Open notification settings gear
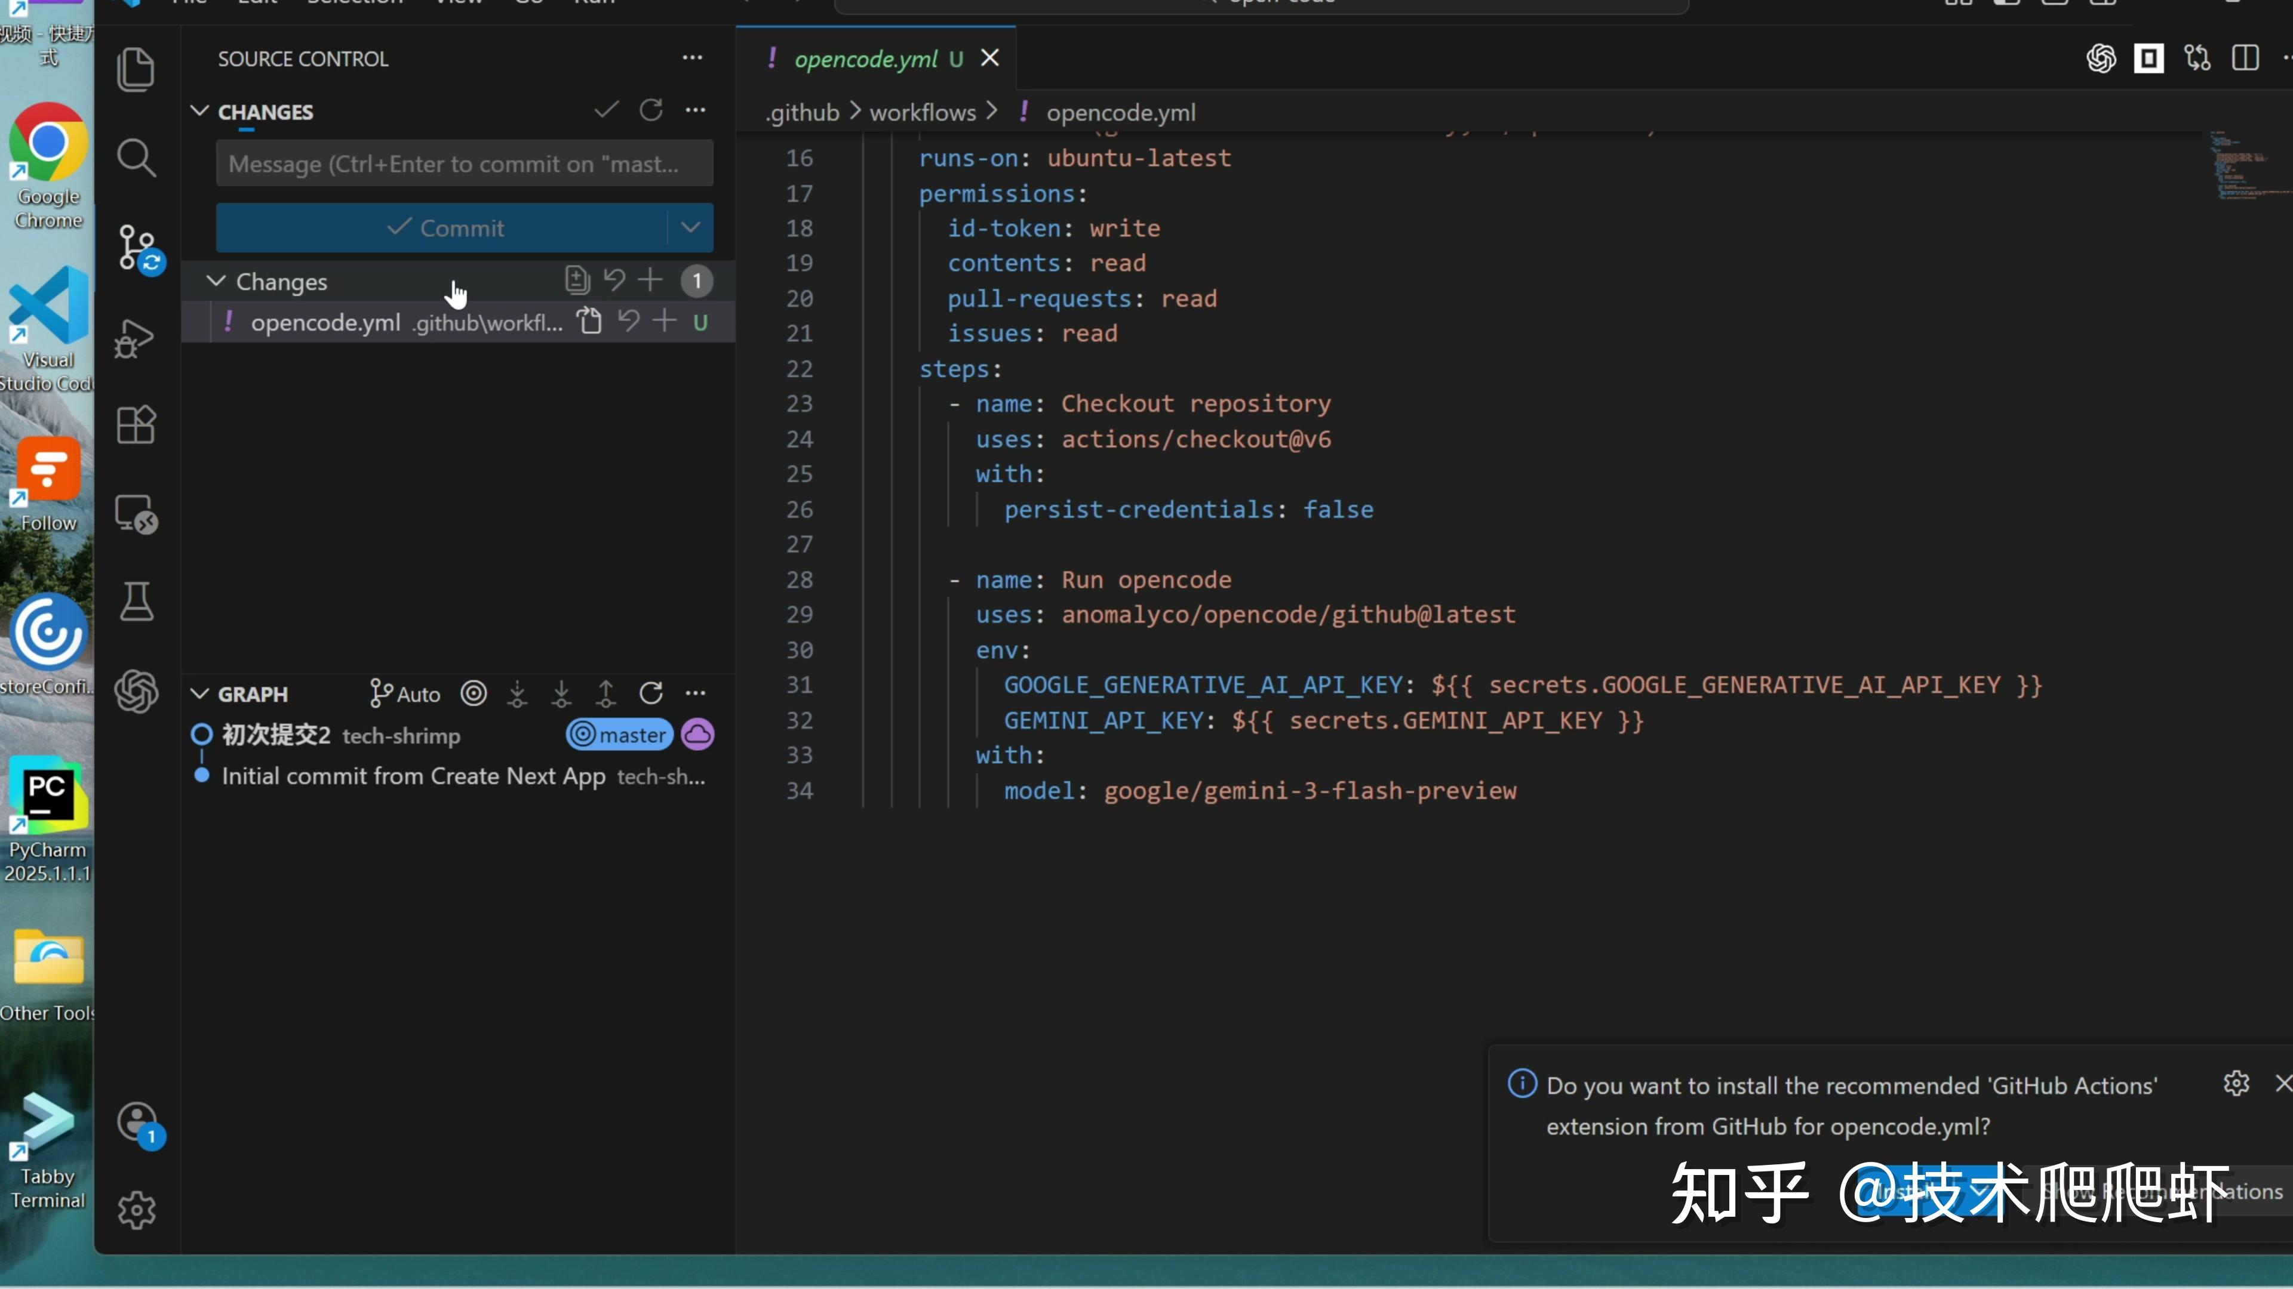2293x1289 pixels. 2236,1084
